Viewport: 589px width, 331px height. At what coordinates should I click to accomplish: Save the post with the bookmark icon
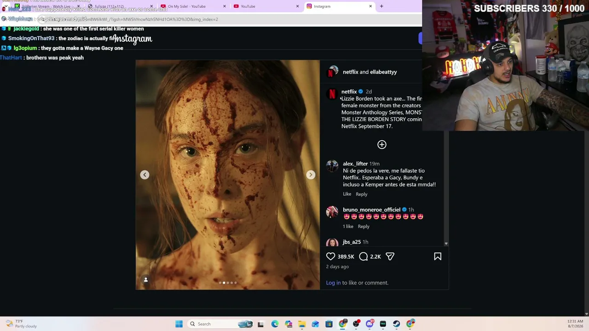(438, 257)
